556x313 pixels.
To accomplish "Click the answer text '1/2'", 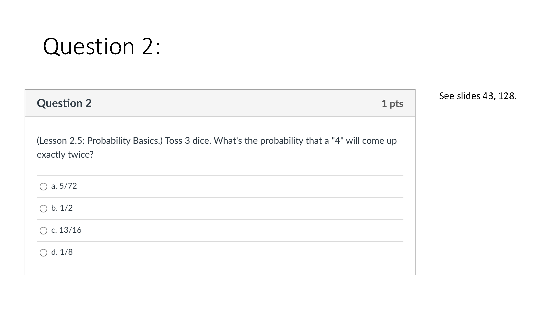I will coord(66,208).
